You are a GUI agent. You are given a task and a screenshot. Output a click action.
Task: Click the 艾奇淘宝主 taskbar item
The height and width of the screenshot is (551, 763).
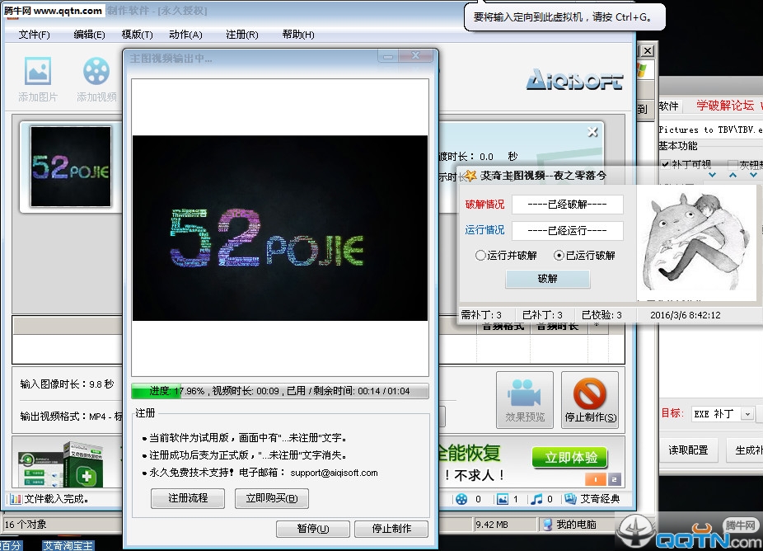tap(68, 546)
